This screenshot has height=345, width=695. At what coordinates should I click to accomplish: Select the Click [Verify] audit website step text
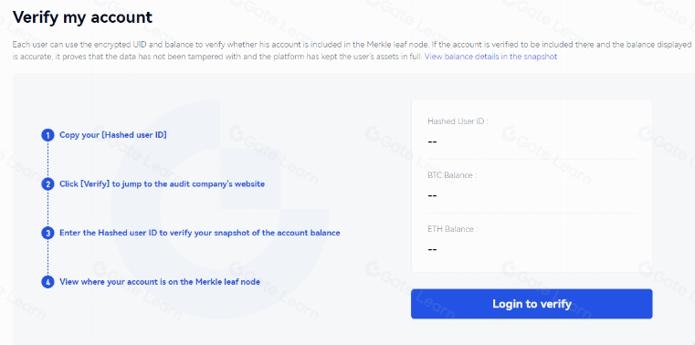(x=162, y=183)
